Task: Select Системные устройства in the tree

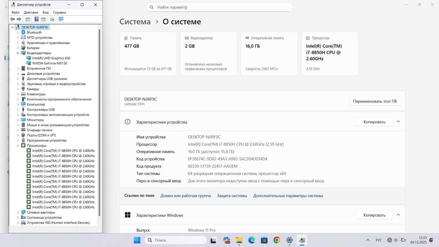Action: pyautogui.click(x=44, y=217)
